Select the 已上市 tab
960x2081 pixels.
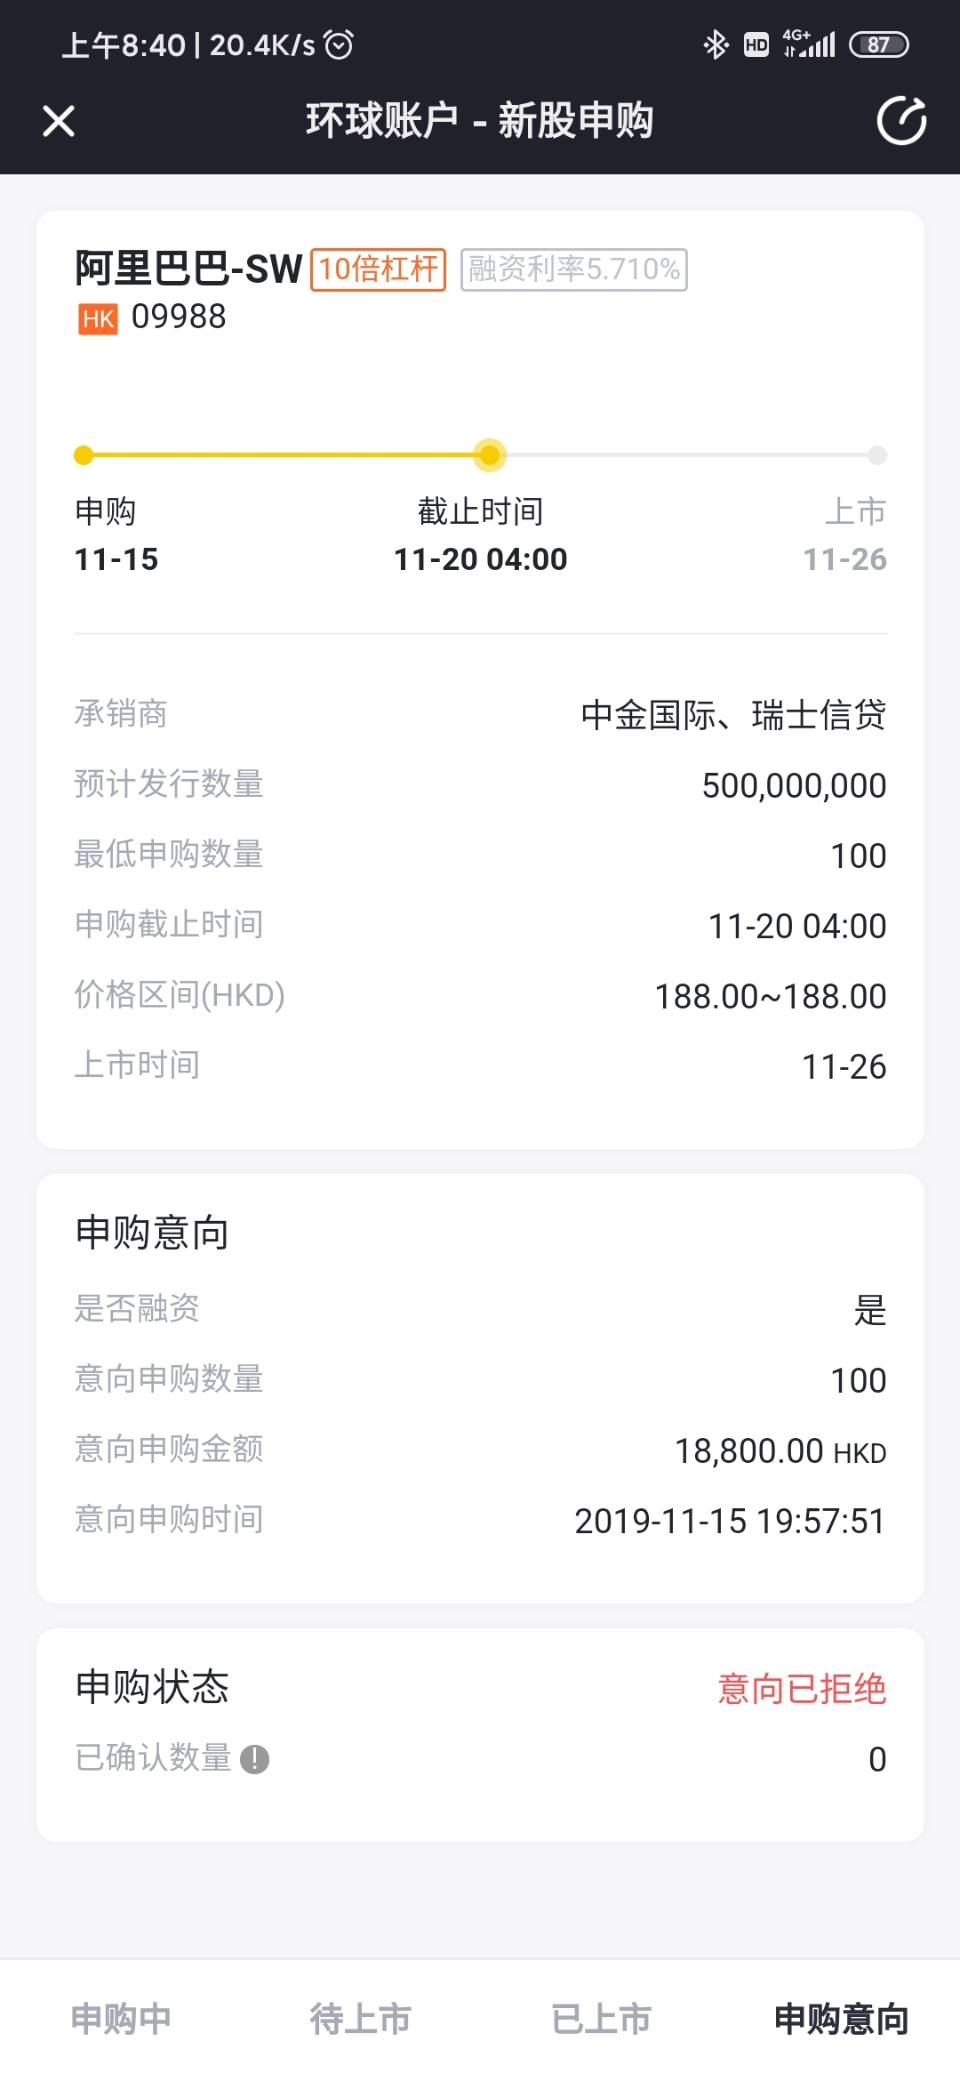click(601, 2019)
